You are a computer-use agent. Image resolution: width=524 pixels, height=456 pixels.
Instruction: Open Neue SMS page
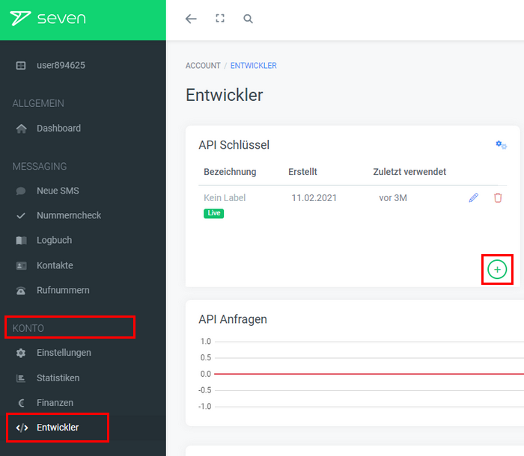58,191
